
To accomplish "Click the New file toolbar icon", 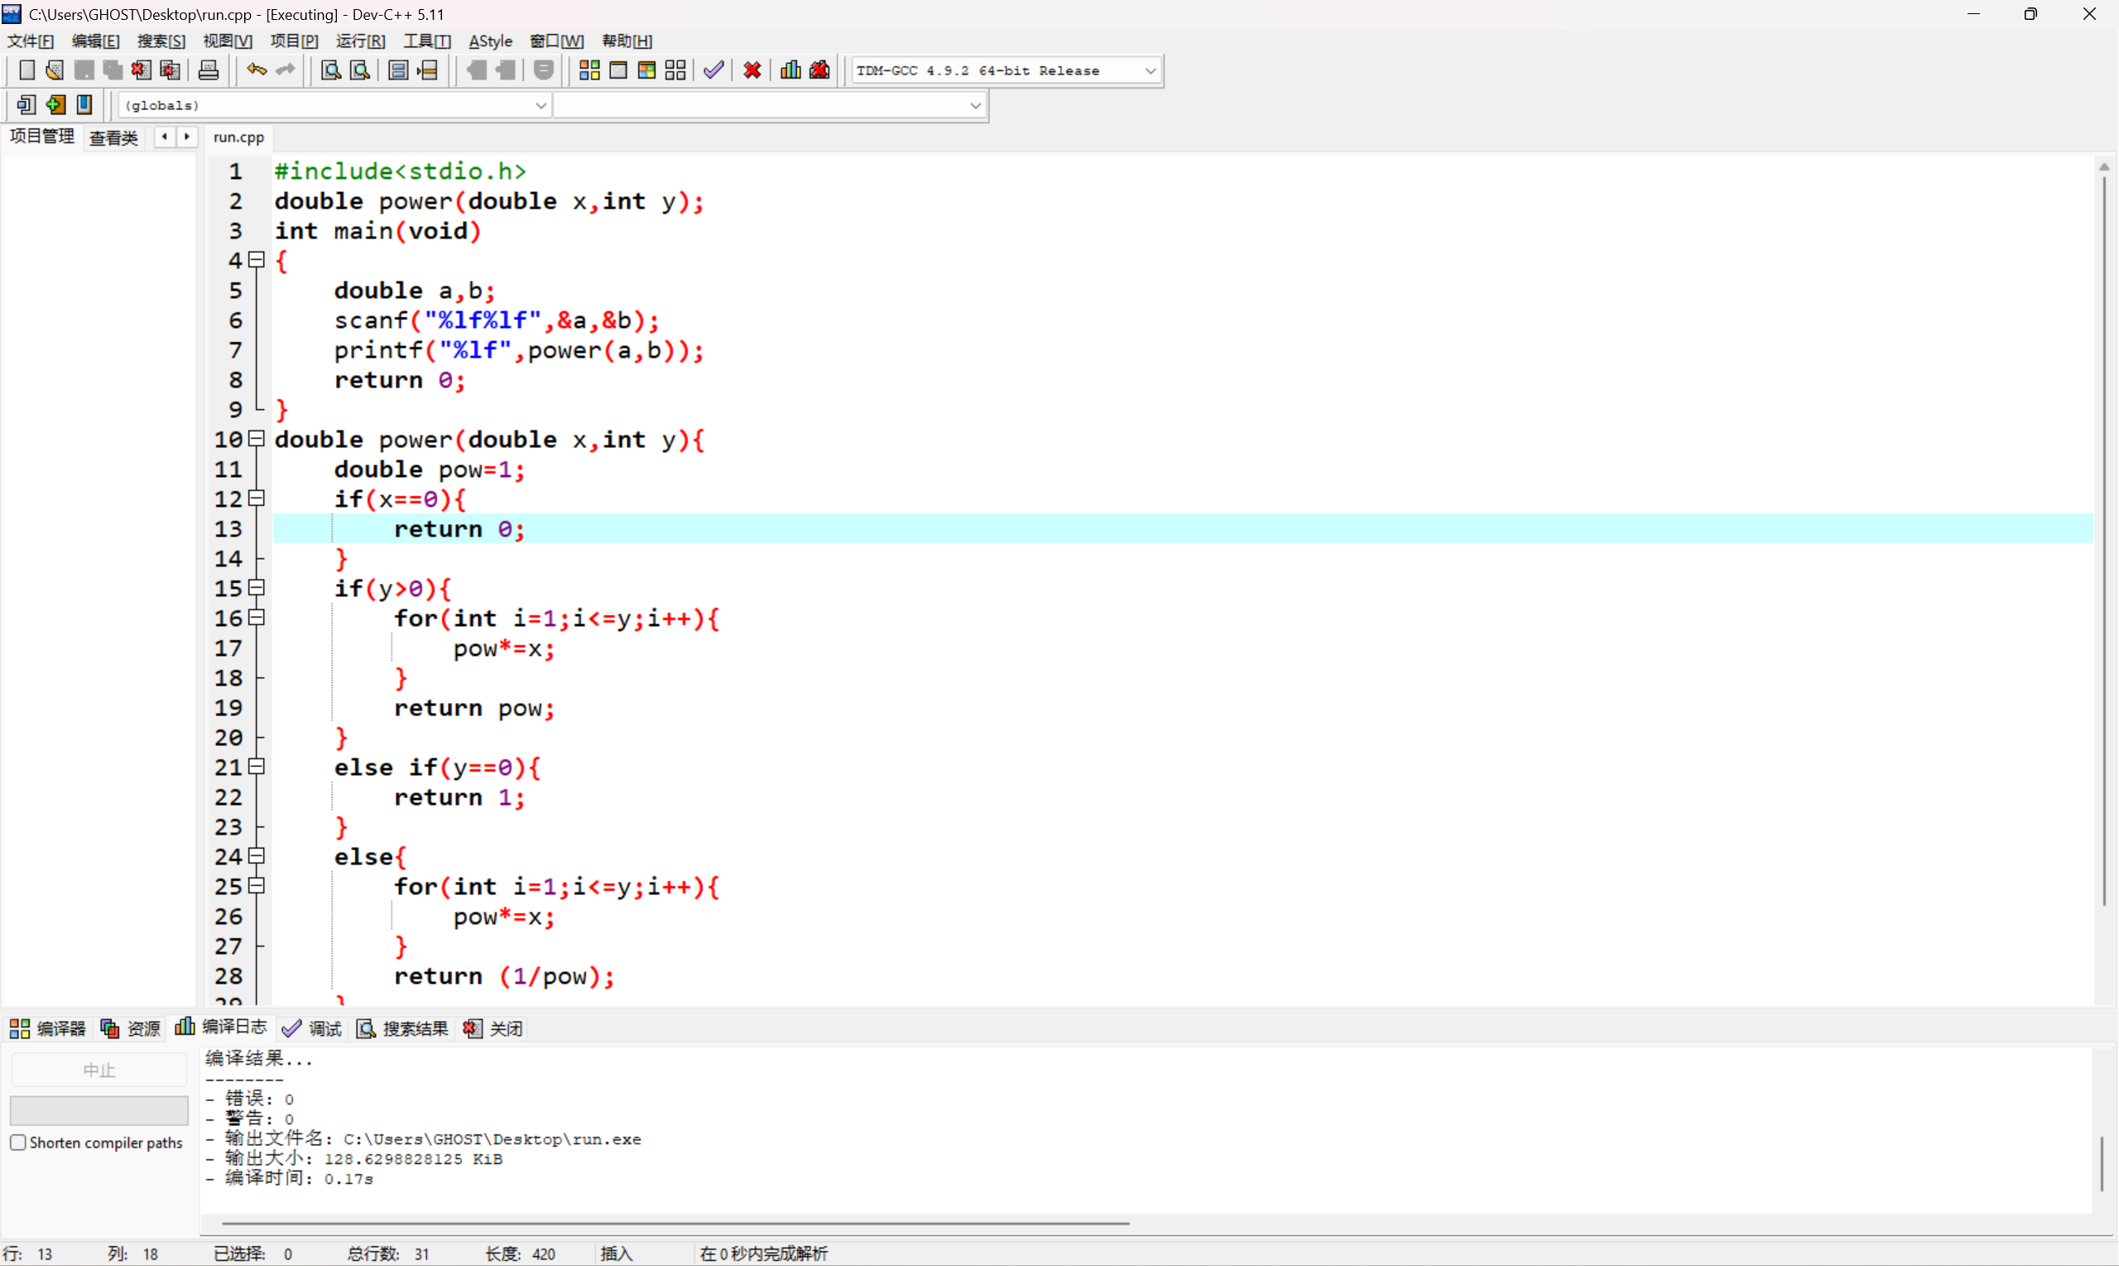I will click(26, 71).
